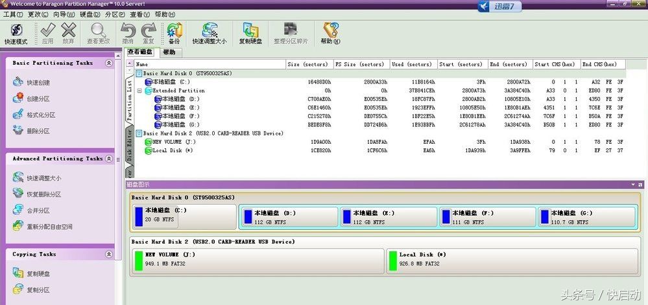Screen dimensions: 648x305
Task: Select the Disk Editor vertical tab
Action: tap(130, 146)
